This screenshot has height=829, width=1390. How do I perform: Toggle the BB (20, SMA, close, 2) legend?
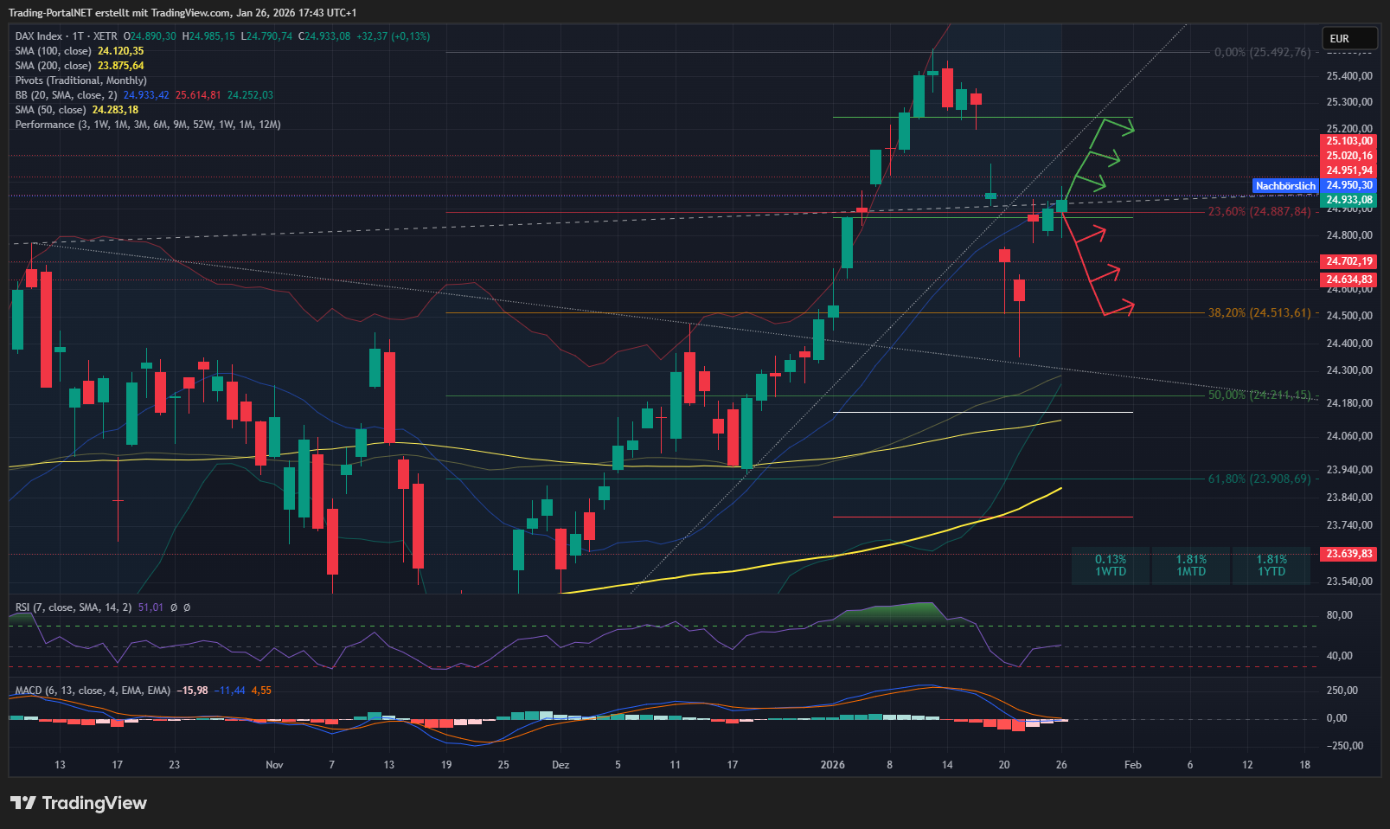coord(65,95)
